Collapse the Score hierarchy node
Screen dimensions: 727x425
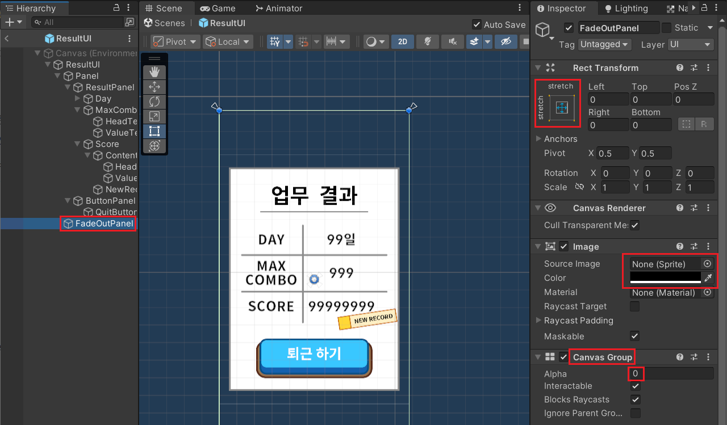tap(78, 144)
